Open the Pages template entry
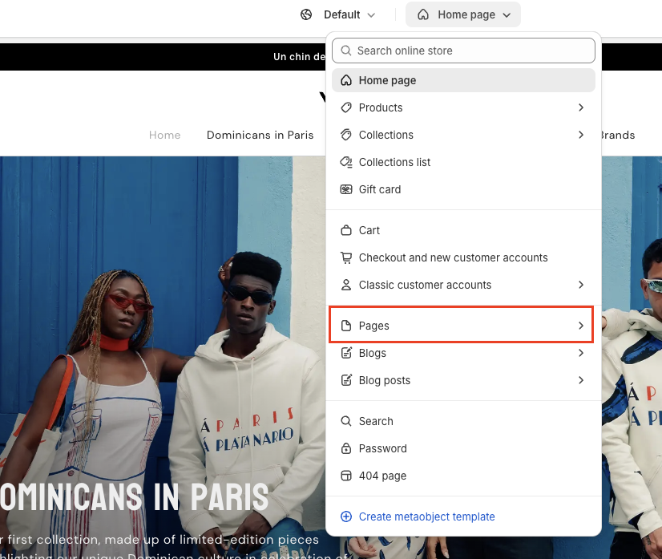The image size is (662, 559). click(463, 326)
